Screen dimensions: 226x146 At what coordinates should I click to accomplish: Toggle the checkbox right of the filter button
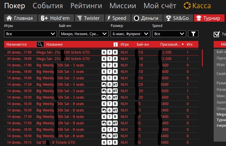pyautogui.click(x=217, y=34)
